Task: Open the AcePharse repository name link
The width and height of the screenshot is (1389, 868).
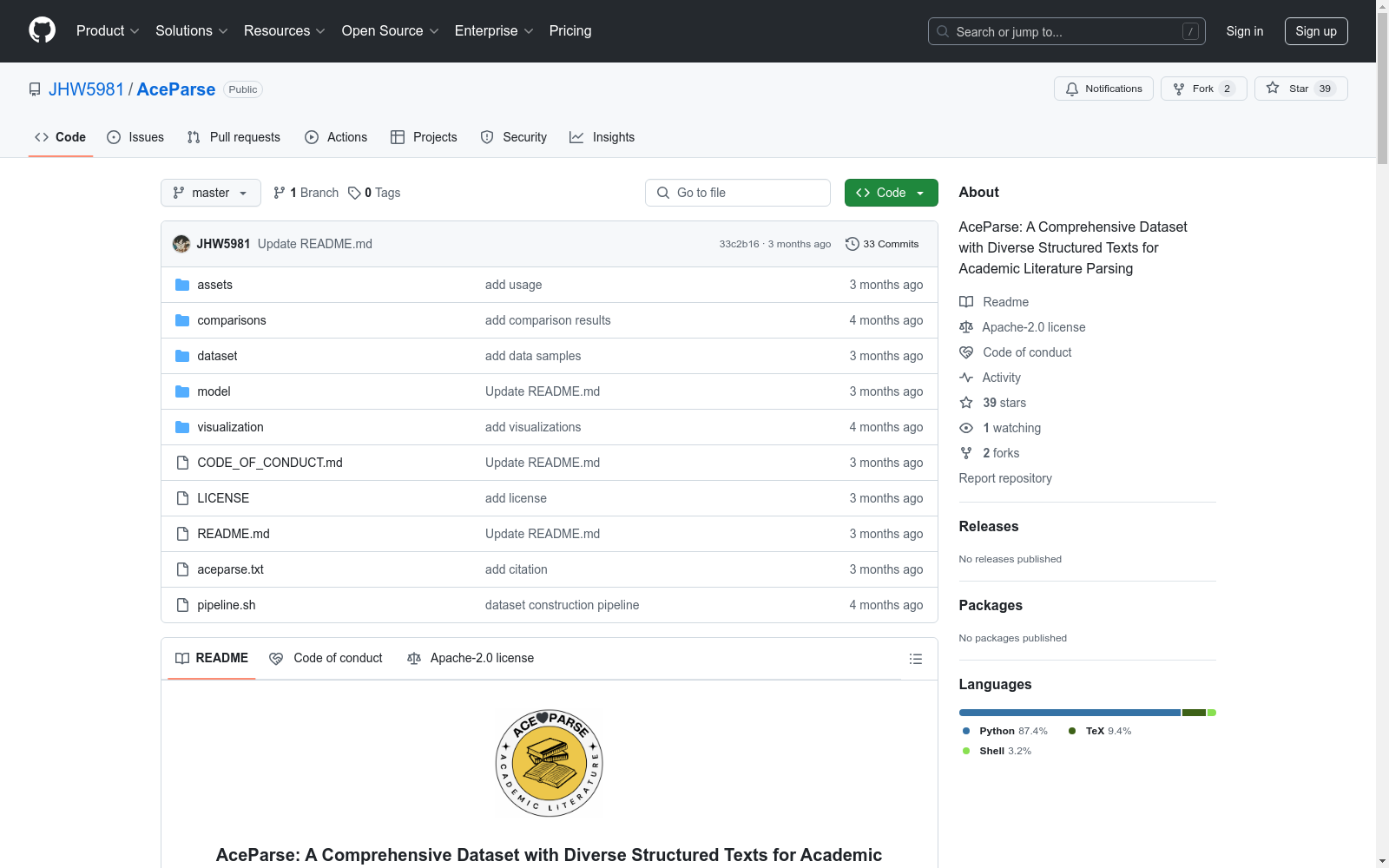Action: [x=176, y=89]
